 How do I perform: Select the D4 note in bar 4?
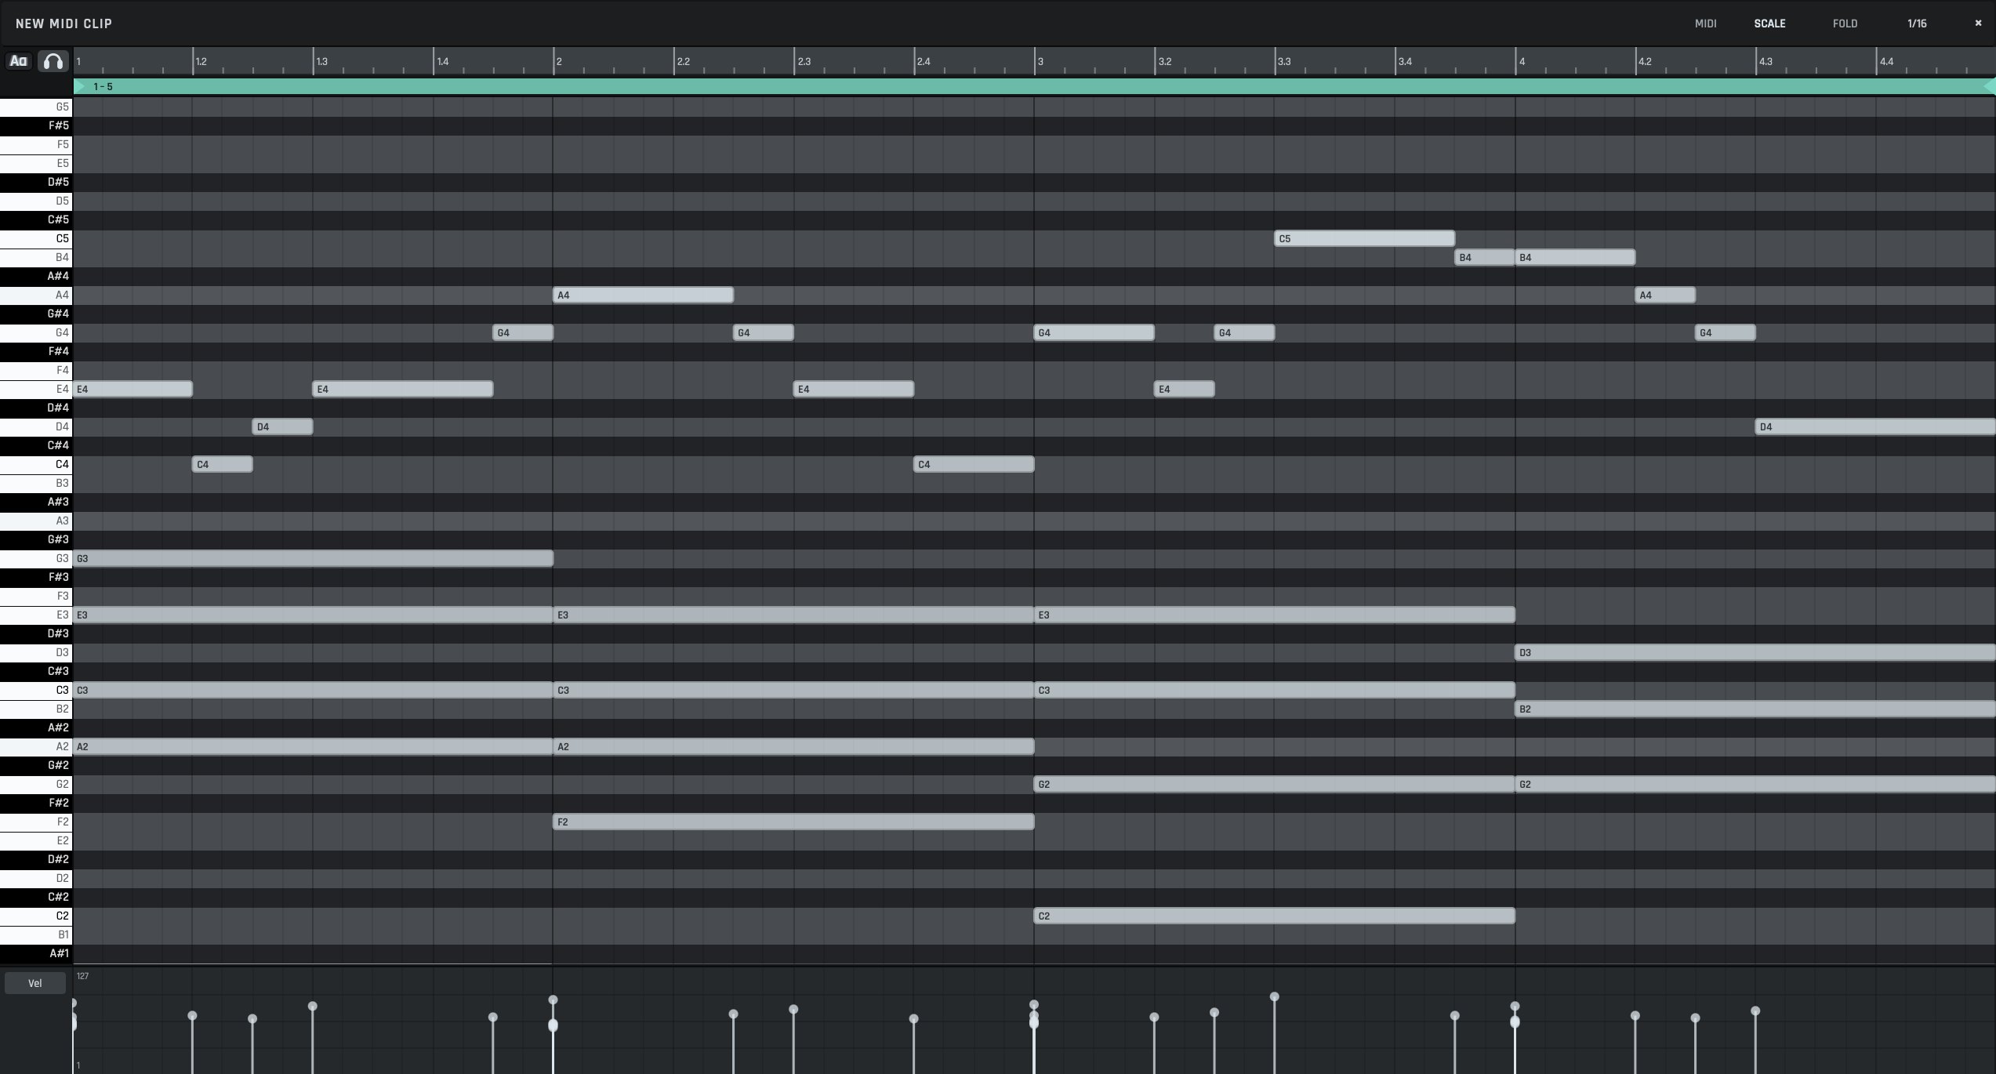pyautogui.click(x=1875, y=426)
